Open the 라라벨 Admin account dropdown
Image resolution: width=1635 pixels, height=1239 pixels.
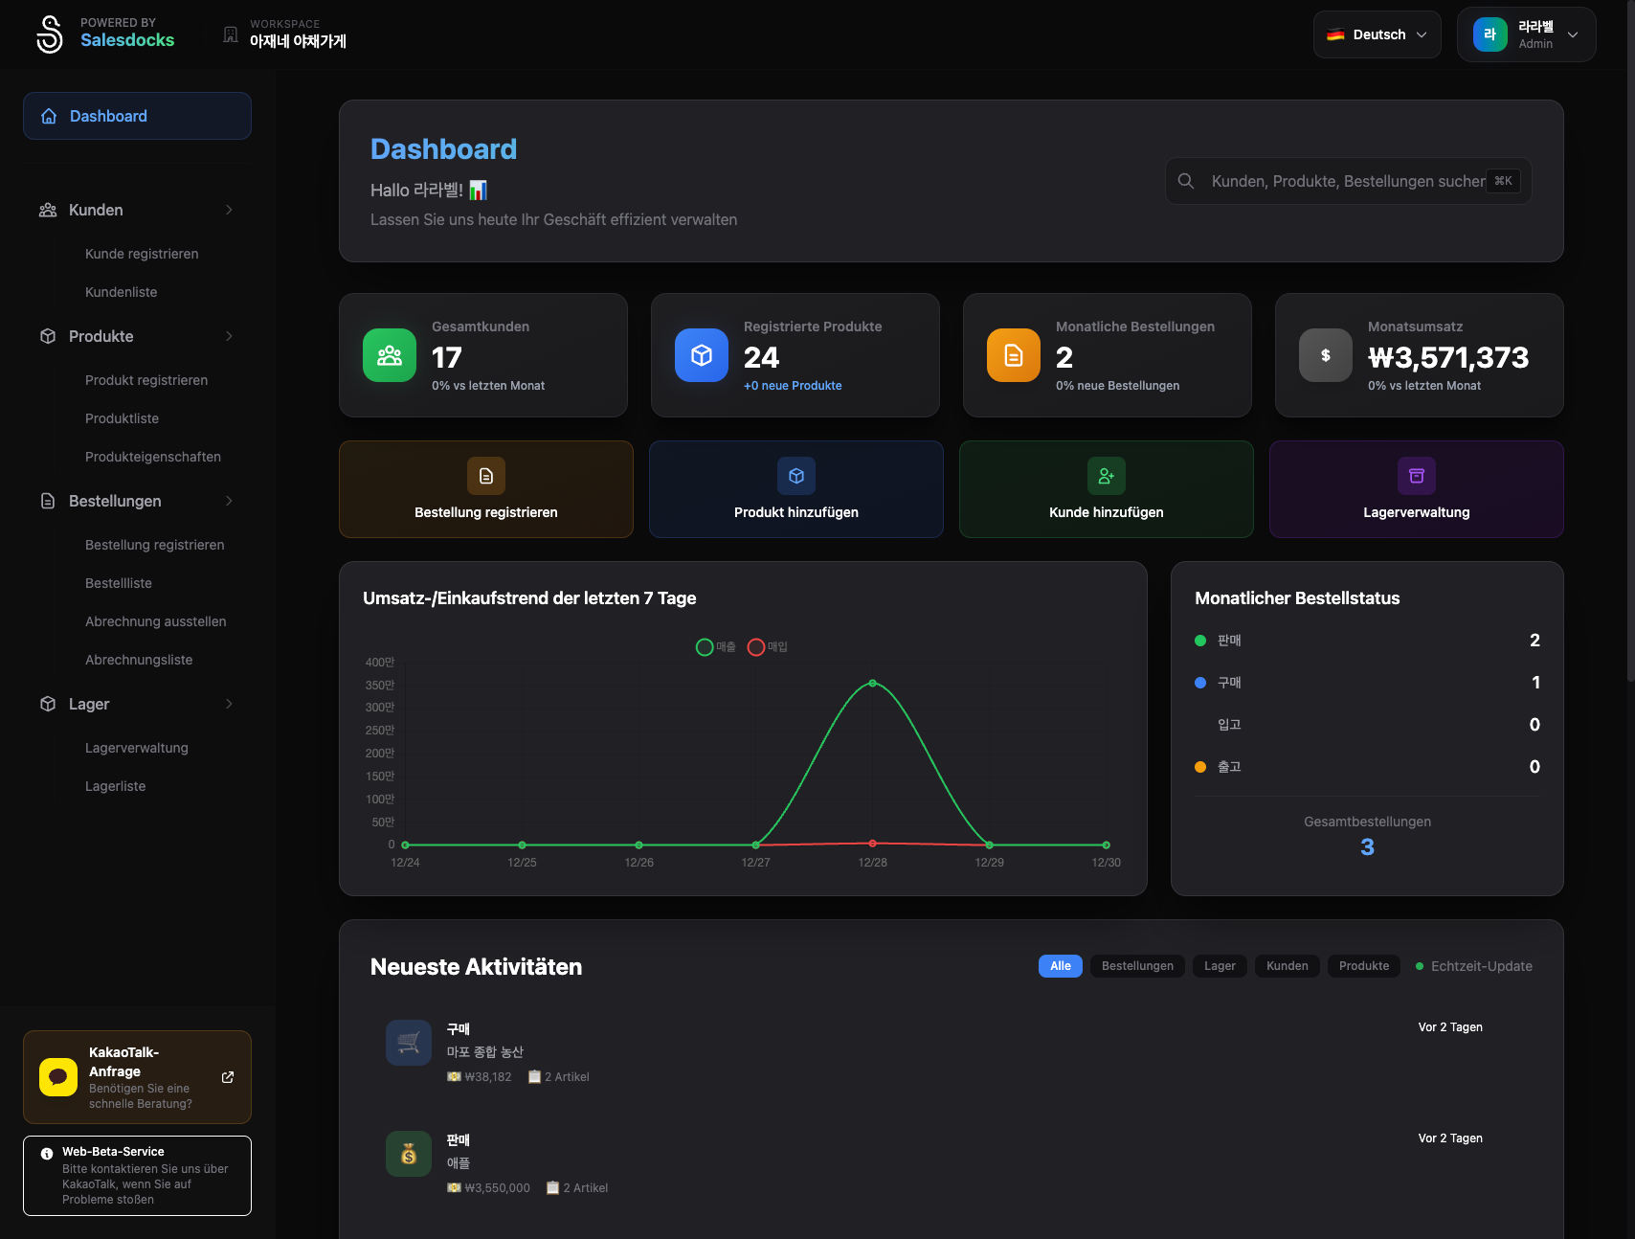click(1526, 34)
